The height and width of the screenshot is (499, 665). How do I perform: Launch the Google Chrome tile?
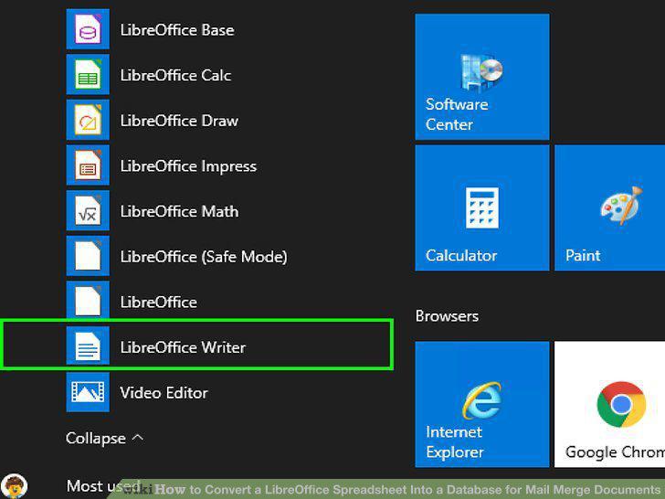pyautogui.click(x=610, y=404)
